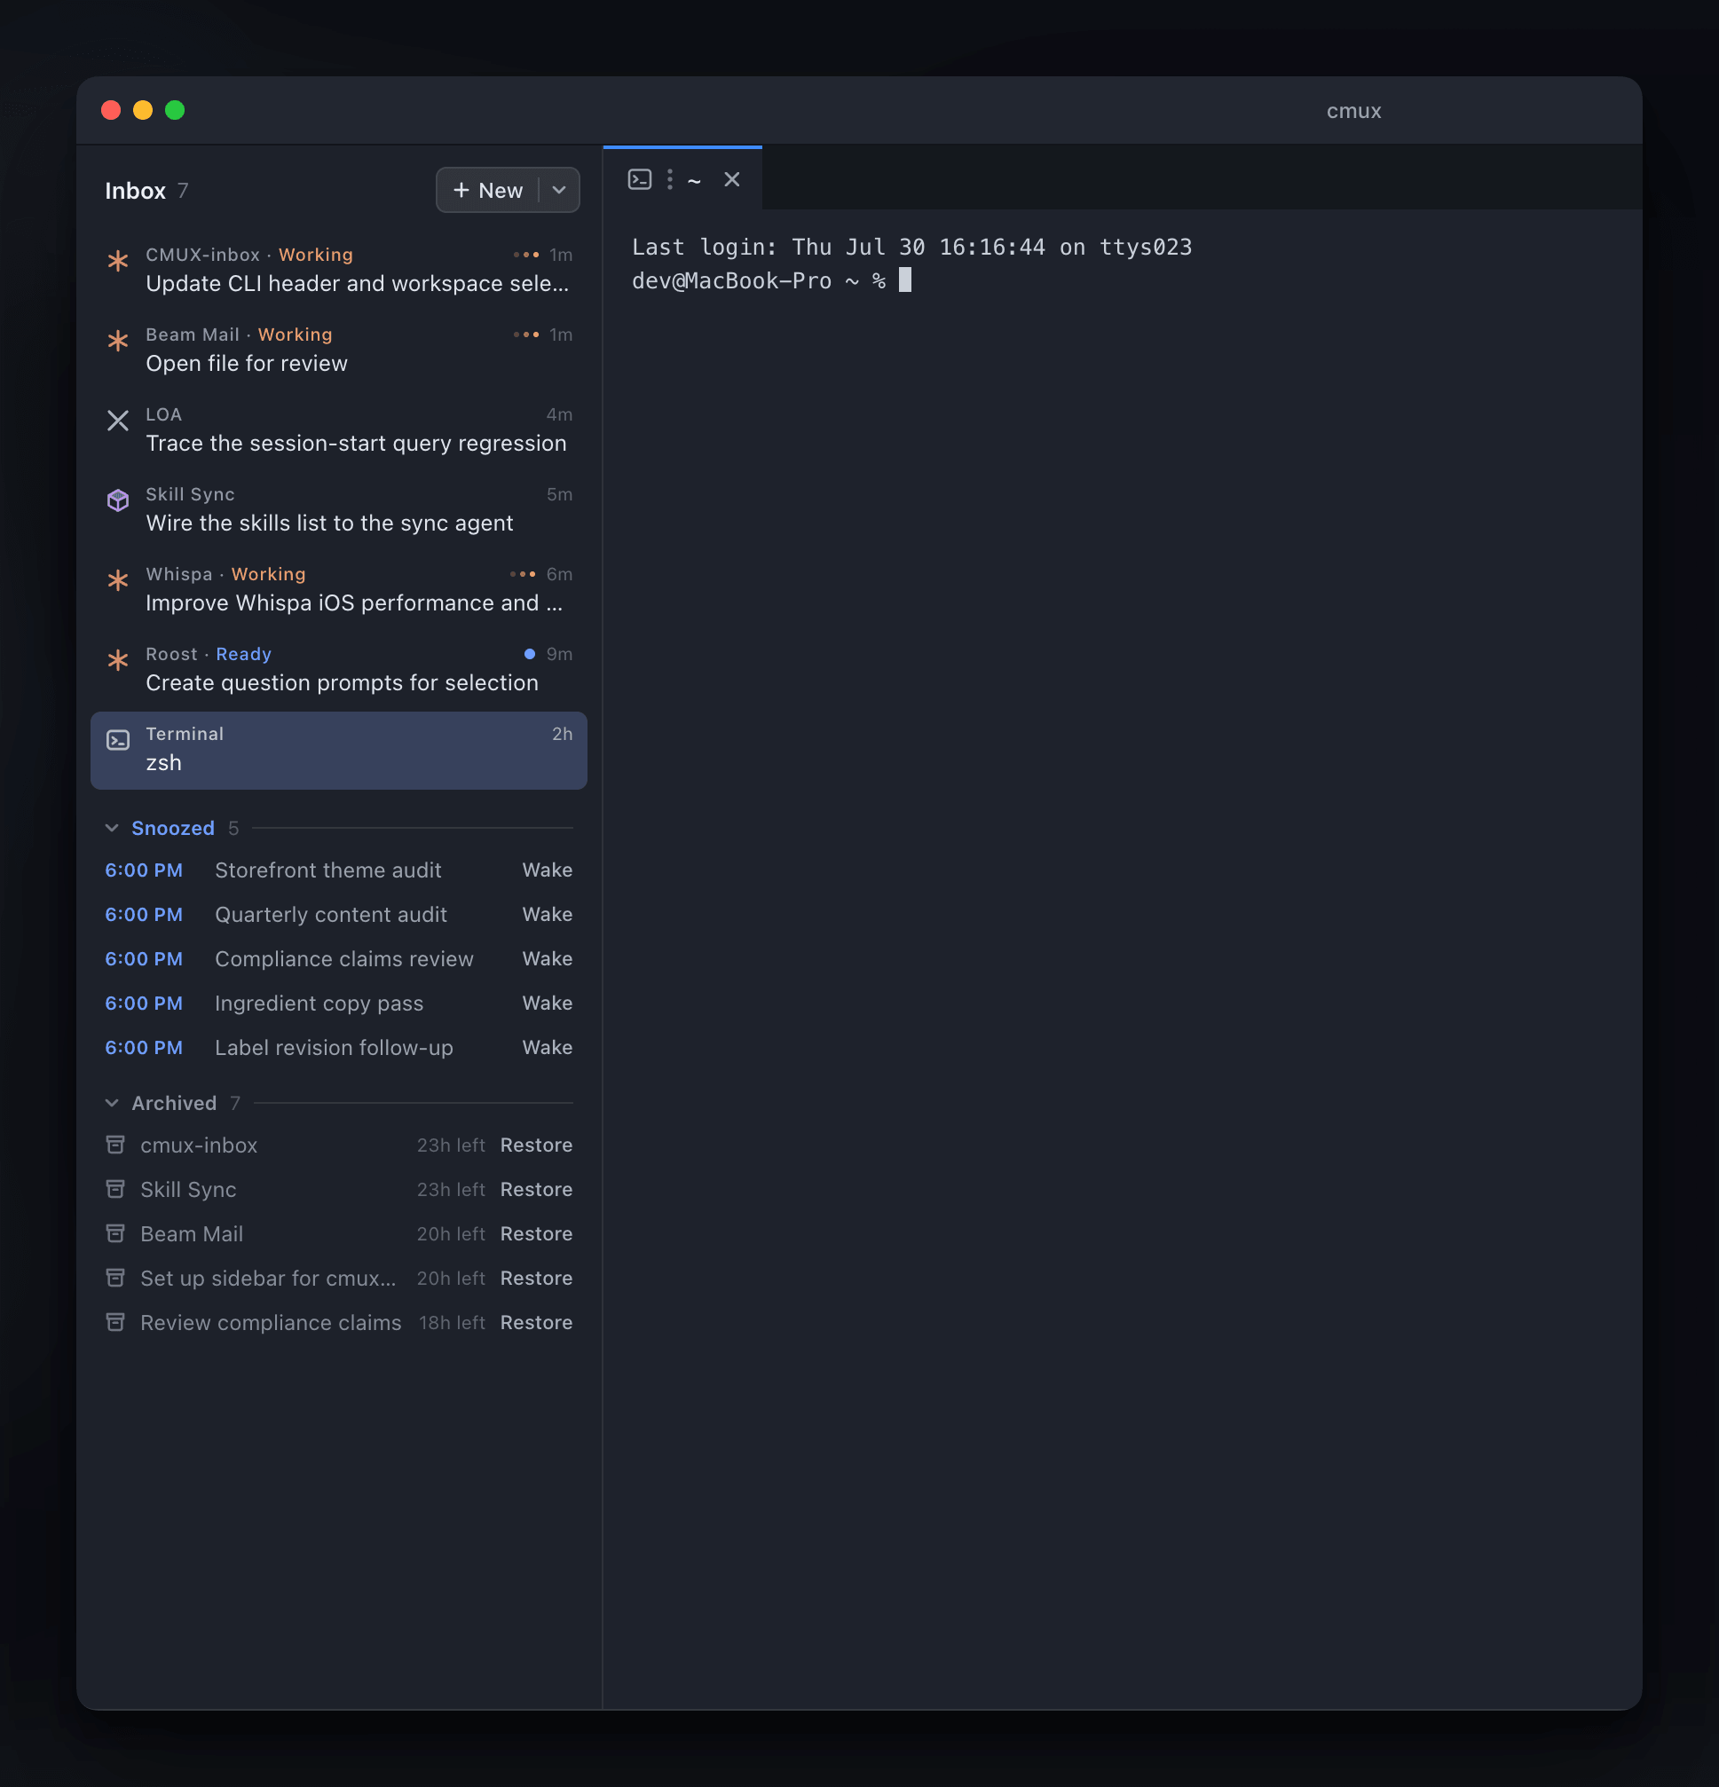Click archive icon beside cmux-inbox
1719x1787 pixels.
pyautogui.click(x=116, y=1145)
